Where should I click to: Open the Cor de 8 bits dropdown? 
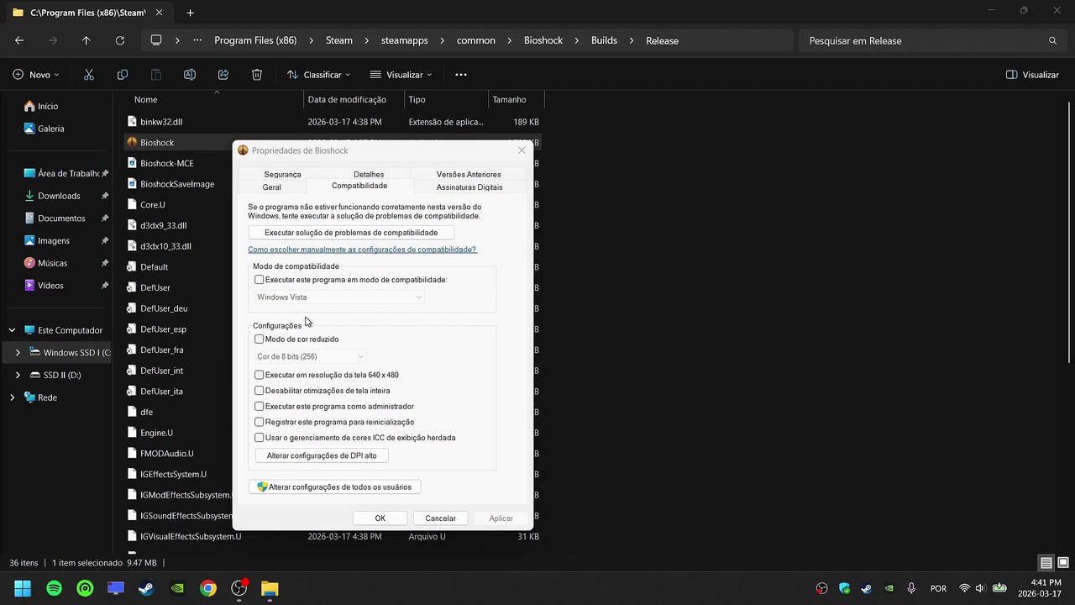coord(310,356)
